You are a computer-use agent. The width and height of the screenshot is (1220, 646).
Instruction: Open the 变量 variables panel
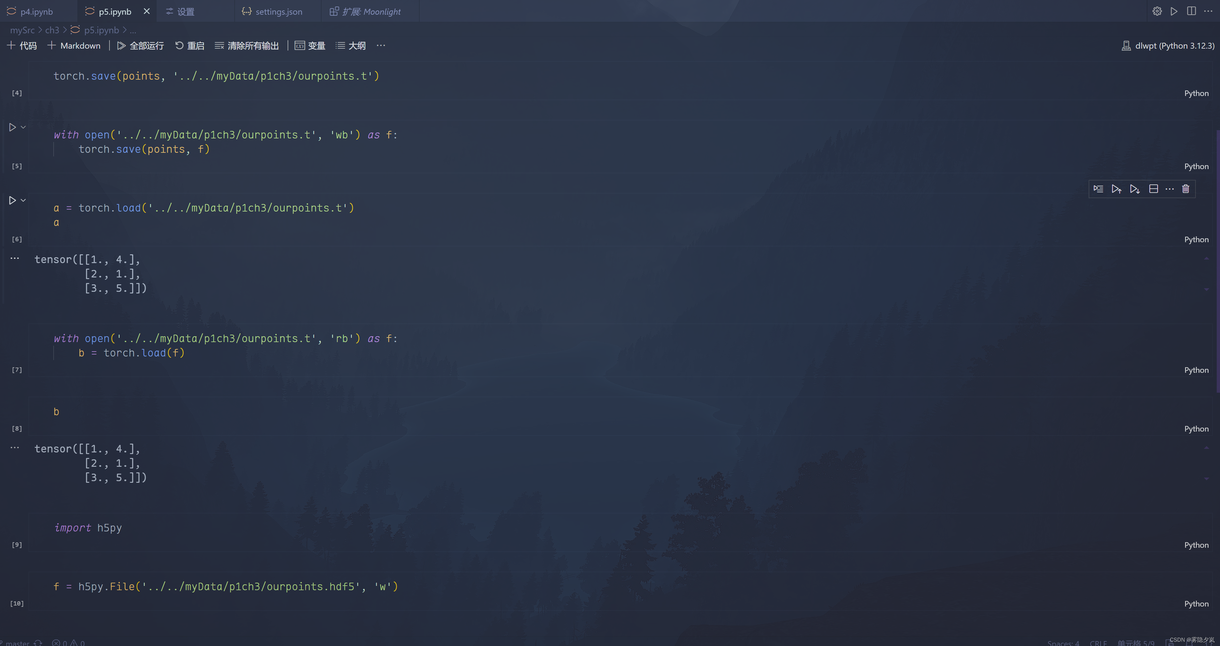coord(310,45)
